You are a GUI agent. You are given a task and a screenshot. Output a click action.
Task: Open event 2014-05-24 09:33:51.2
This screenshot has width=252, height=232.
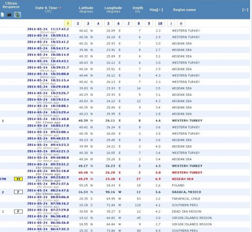(48, 164)
